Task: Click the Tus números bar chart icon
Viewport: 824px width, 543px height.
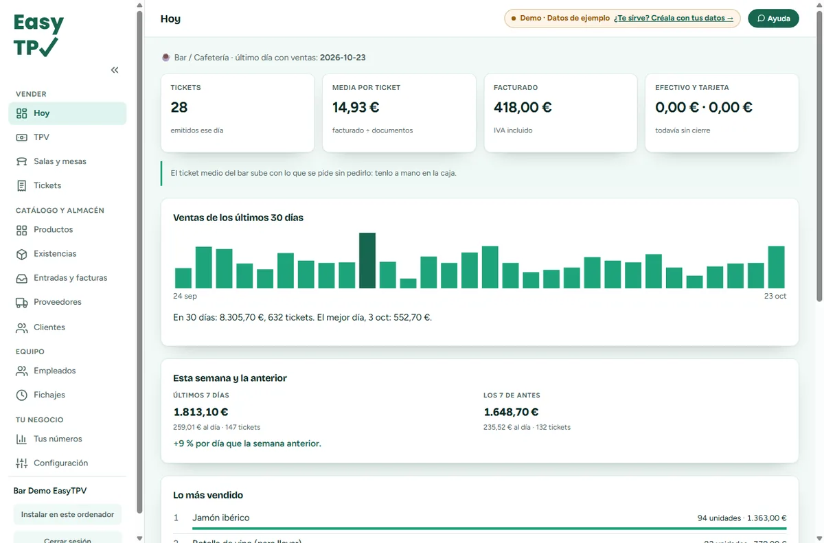Action: (22, 439)
